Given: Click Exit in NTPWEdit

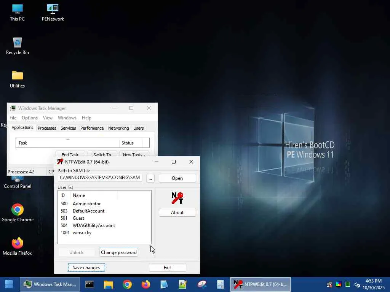Looking at the screenshot, I should point(168,267).
